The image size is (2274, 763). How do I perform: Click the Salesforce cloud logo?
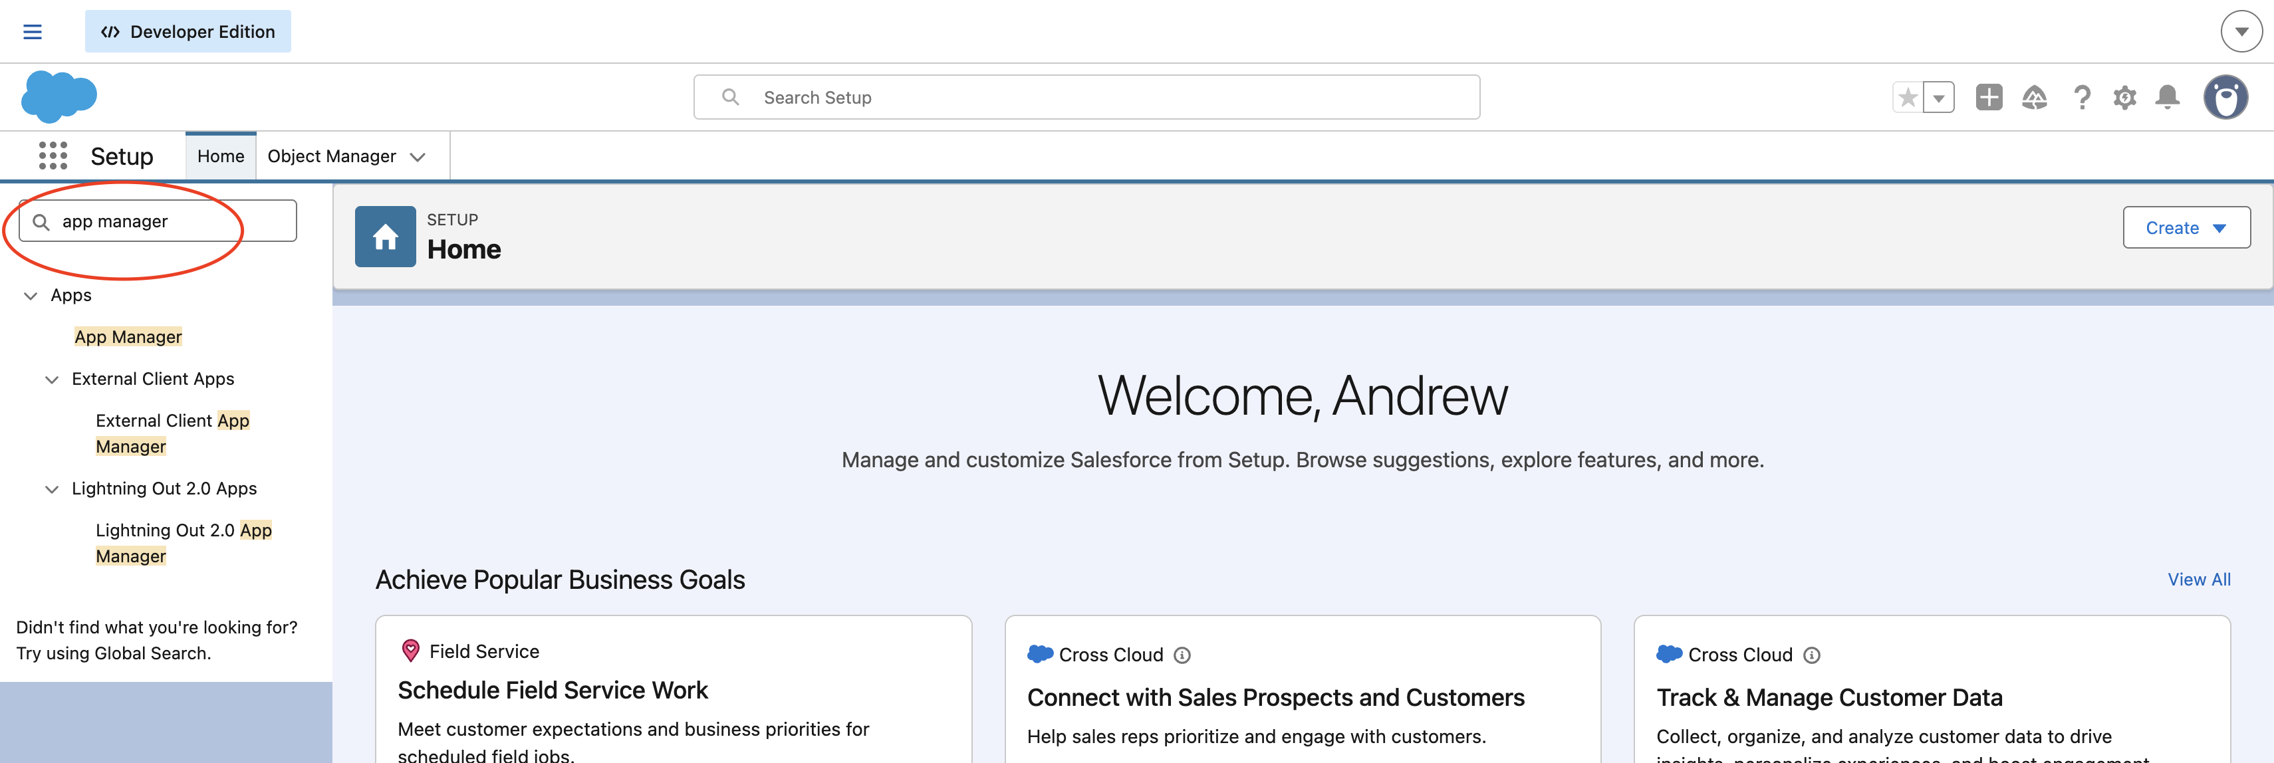tap(59, 96)
